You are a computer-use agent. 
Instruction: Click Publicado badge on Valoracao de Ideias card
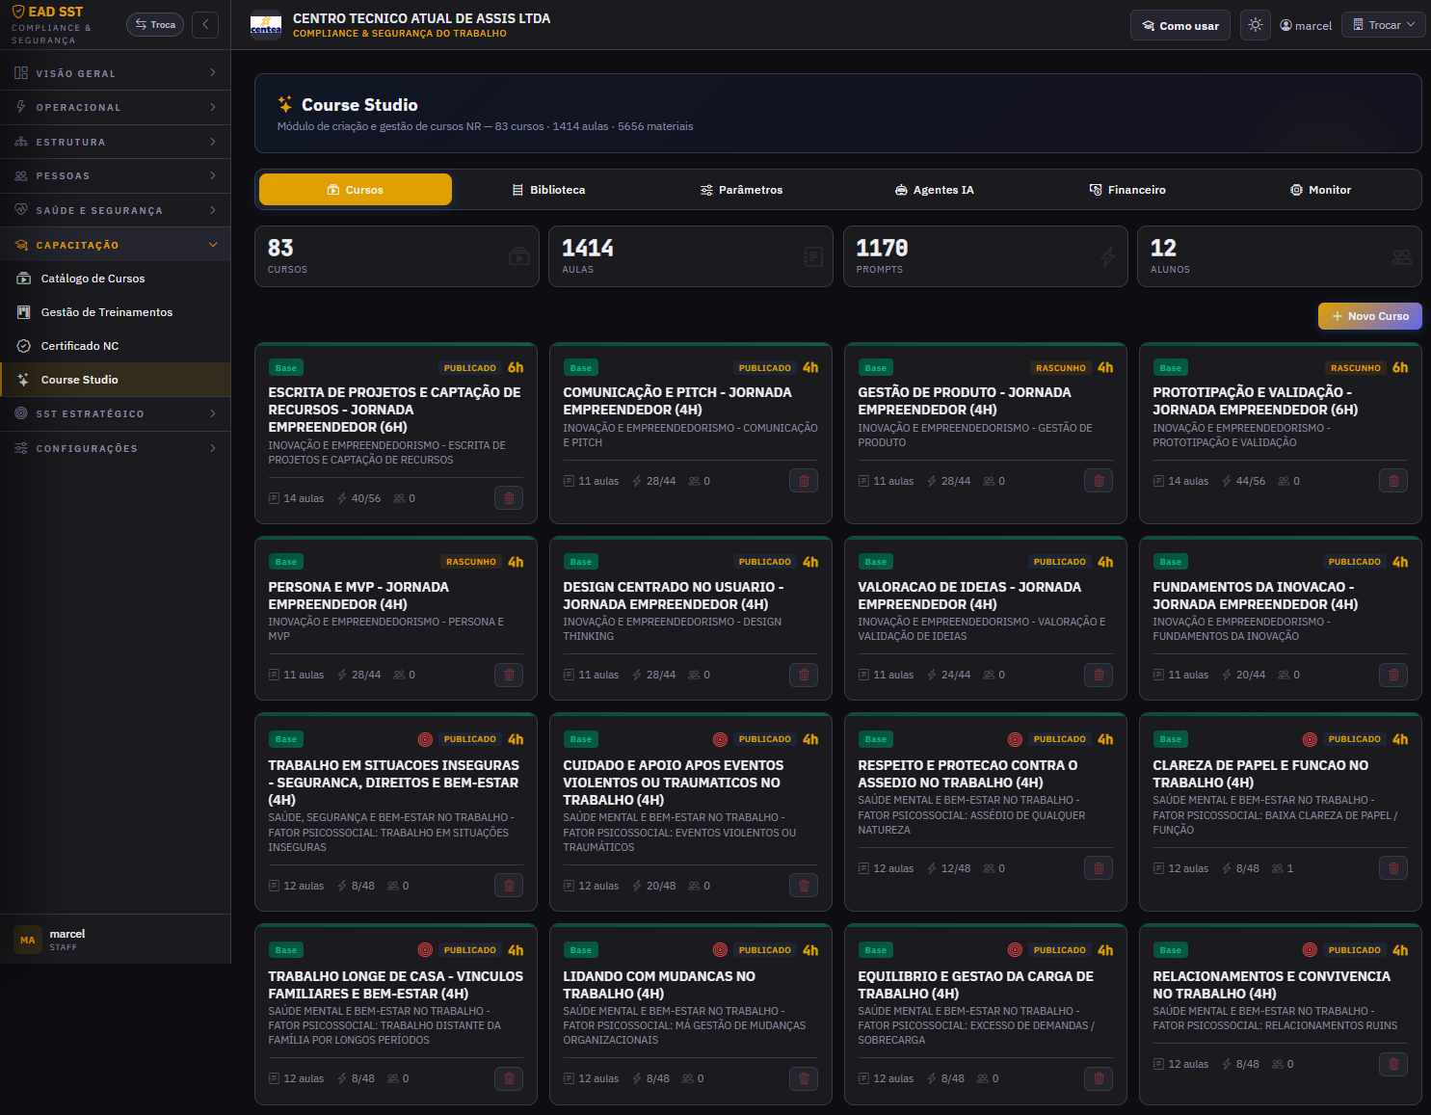tap(1060, 562)
